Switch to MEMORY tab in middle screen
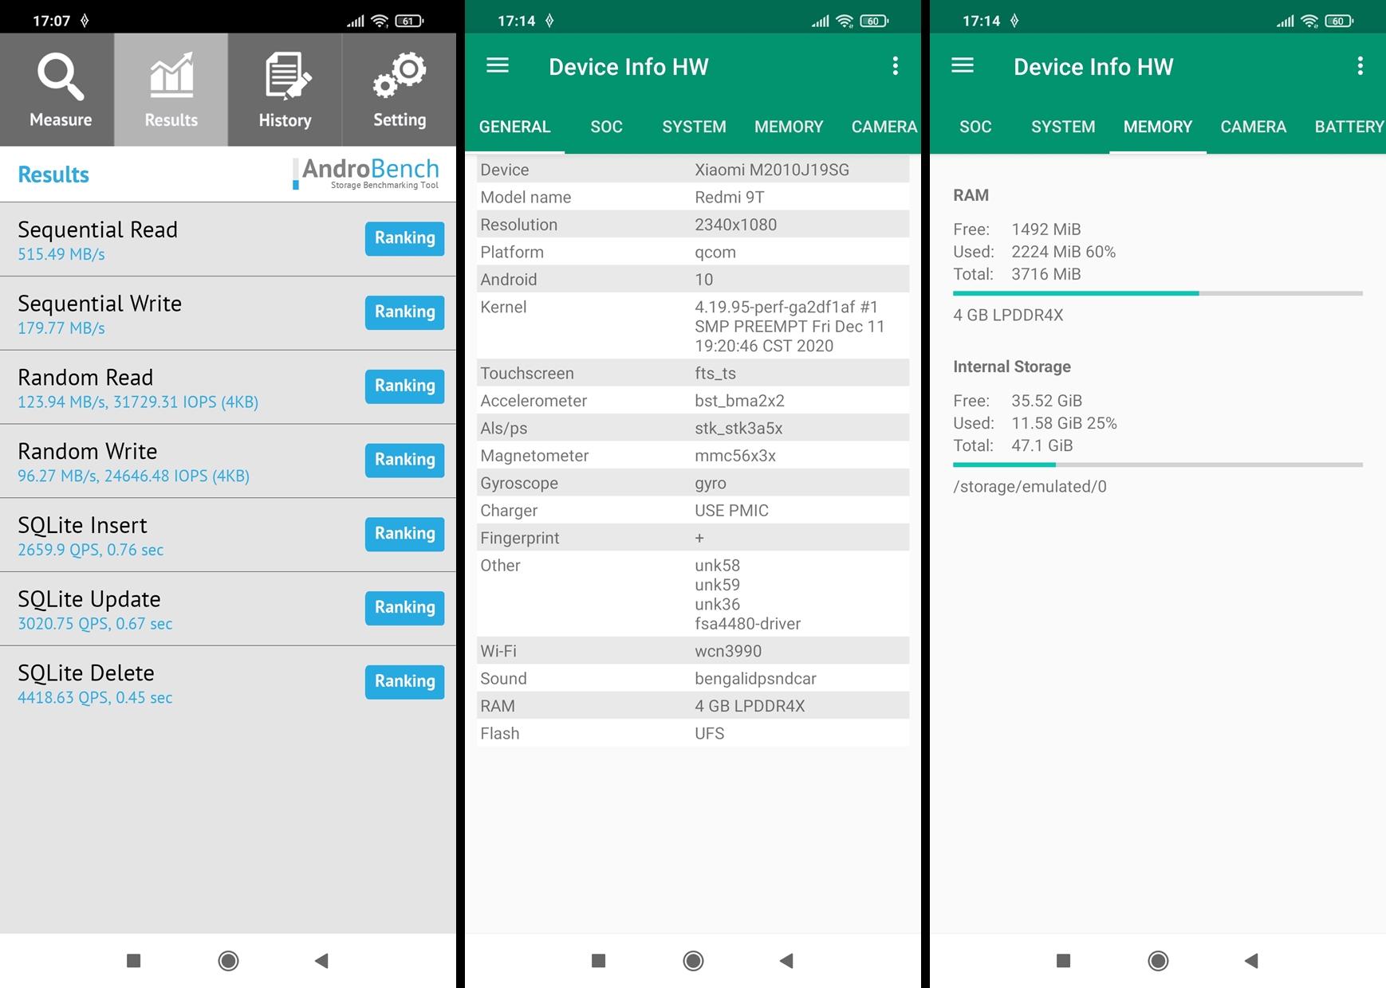1386x988 pixels. click(789, 127)
